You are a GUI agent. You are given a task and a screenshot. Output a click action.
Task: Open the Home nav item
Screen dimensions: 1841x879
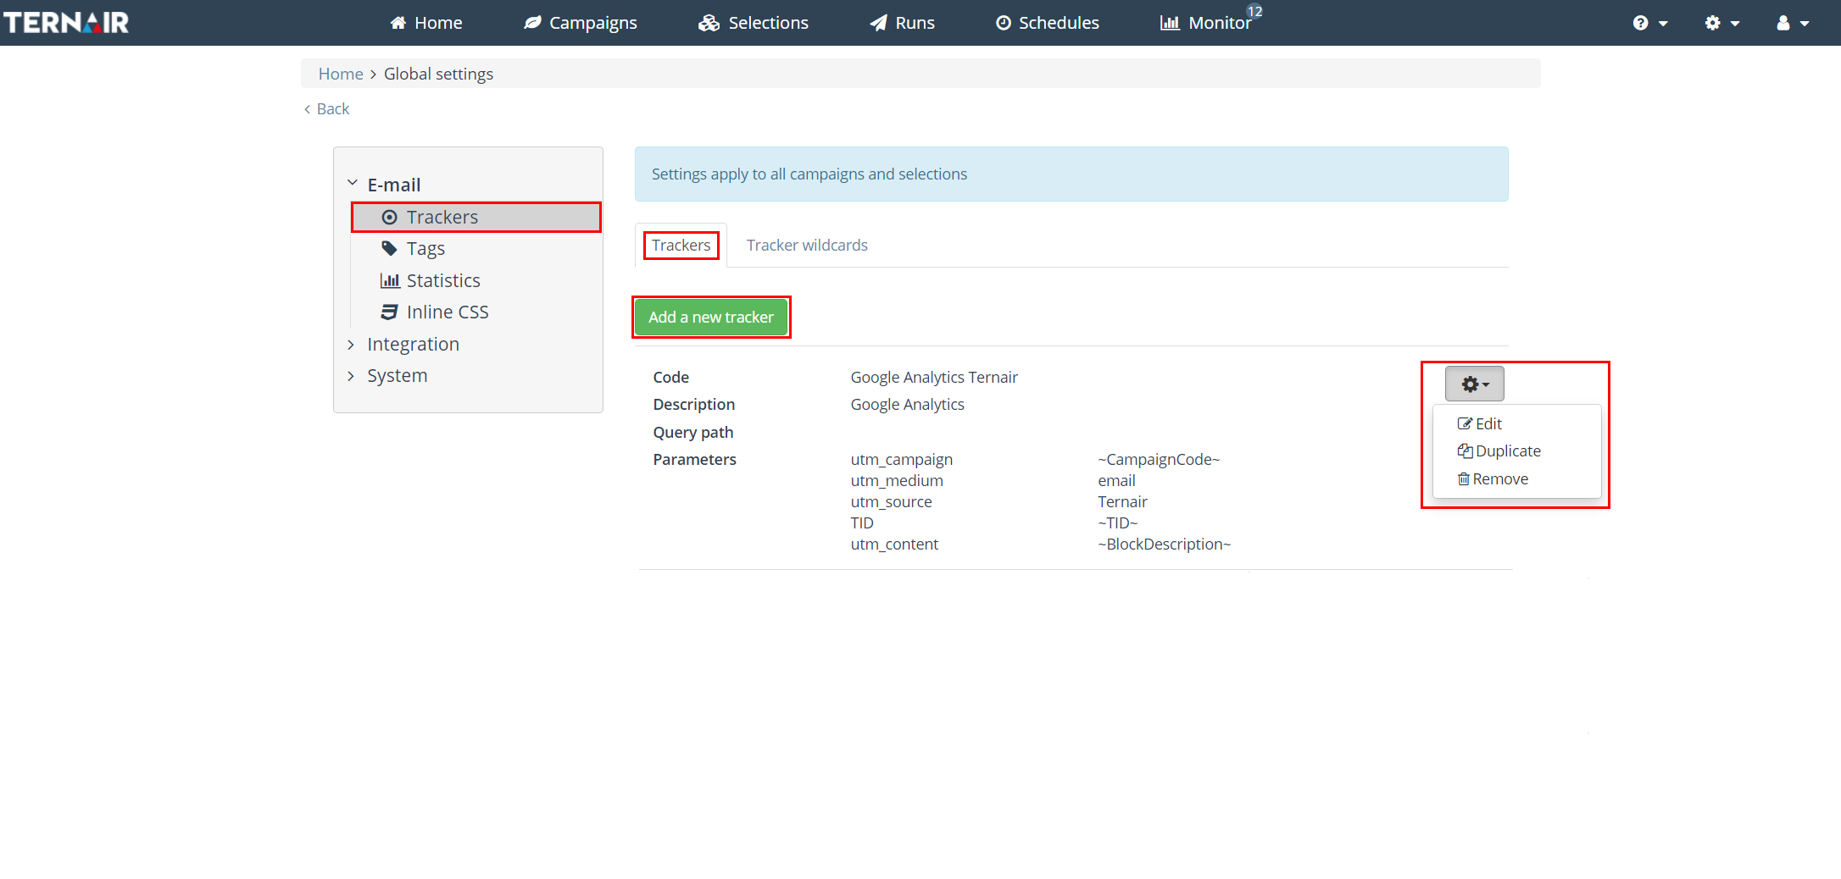(426, 23)
